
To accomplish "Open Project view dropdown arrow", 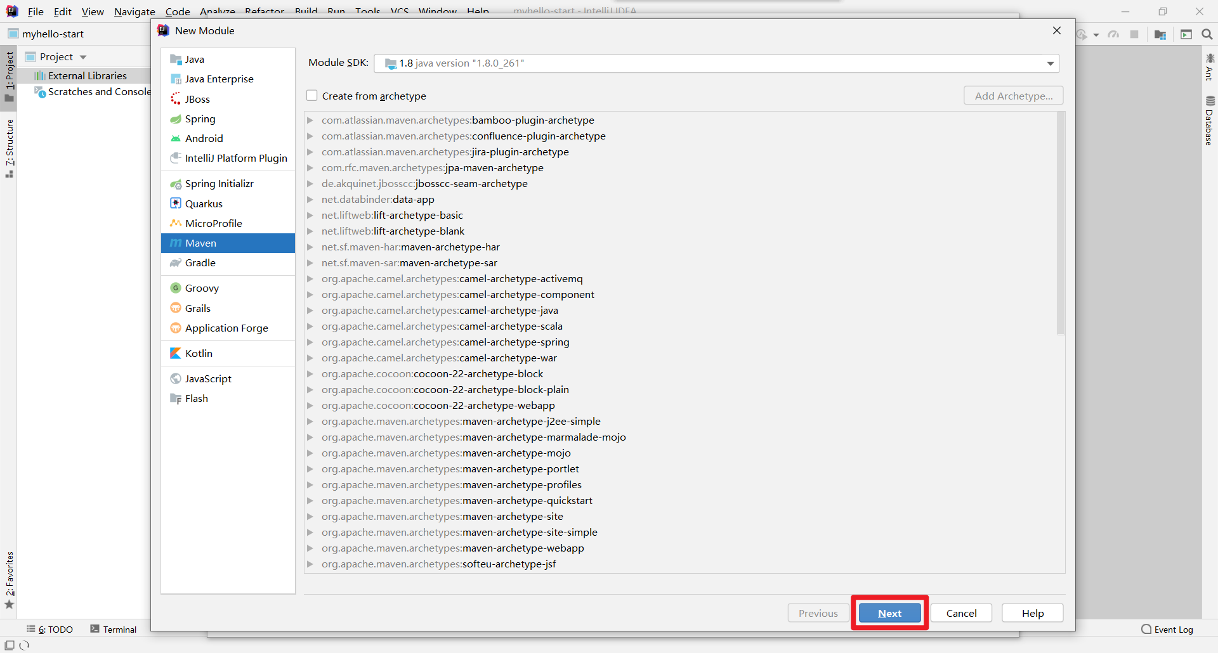I will [83, 57].
